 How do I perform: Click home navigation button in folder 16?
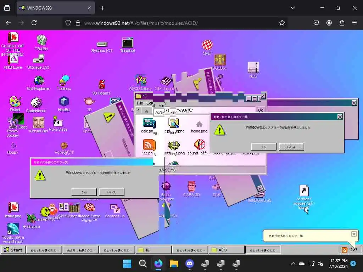[x=146, y=110]
